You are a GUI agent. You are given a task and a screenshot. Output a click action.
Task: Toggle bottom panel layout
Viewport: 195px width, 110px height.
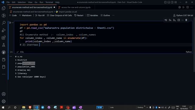point(169,2)
